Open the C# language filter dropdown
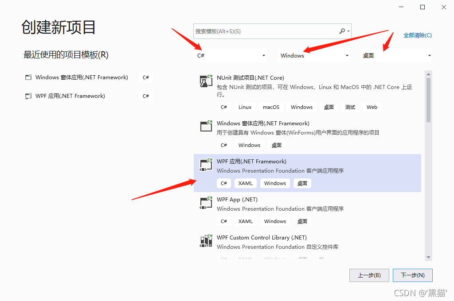This screenshot has height=301, width=454. pos(231,55)
